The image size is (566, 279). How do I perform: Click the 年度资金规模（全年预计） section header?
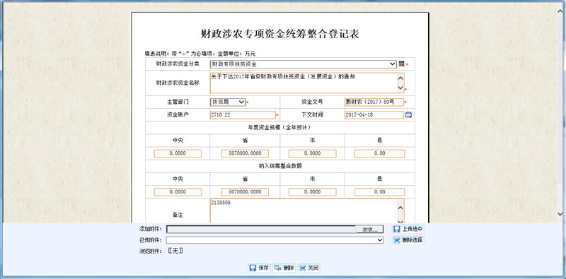tap(280, 128)
